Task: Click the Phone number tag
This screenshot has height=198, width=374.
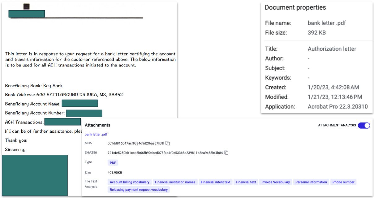Action: click(x=343, y=182)
